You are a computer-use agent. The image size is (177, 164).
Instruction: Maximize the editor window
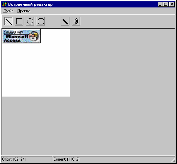165,4
